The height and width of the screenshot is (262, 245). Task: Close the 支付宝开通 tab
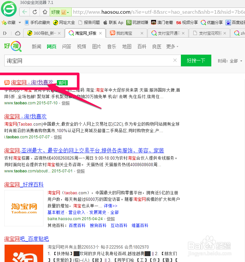pyautogui.click(x=183, y=33)
